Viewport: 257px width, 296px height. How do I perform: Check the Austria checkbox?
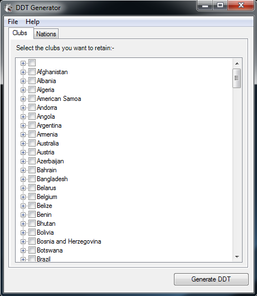[32, 152]
